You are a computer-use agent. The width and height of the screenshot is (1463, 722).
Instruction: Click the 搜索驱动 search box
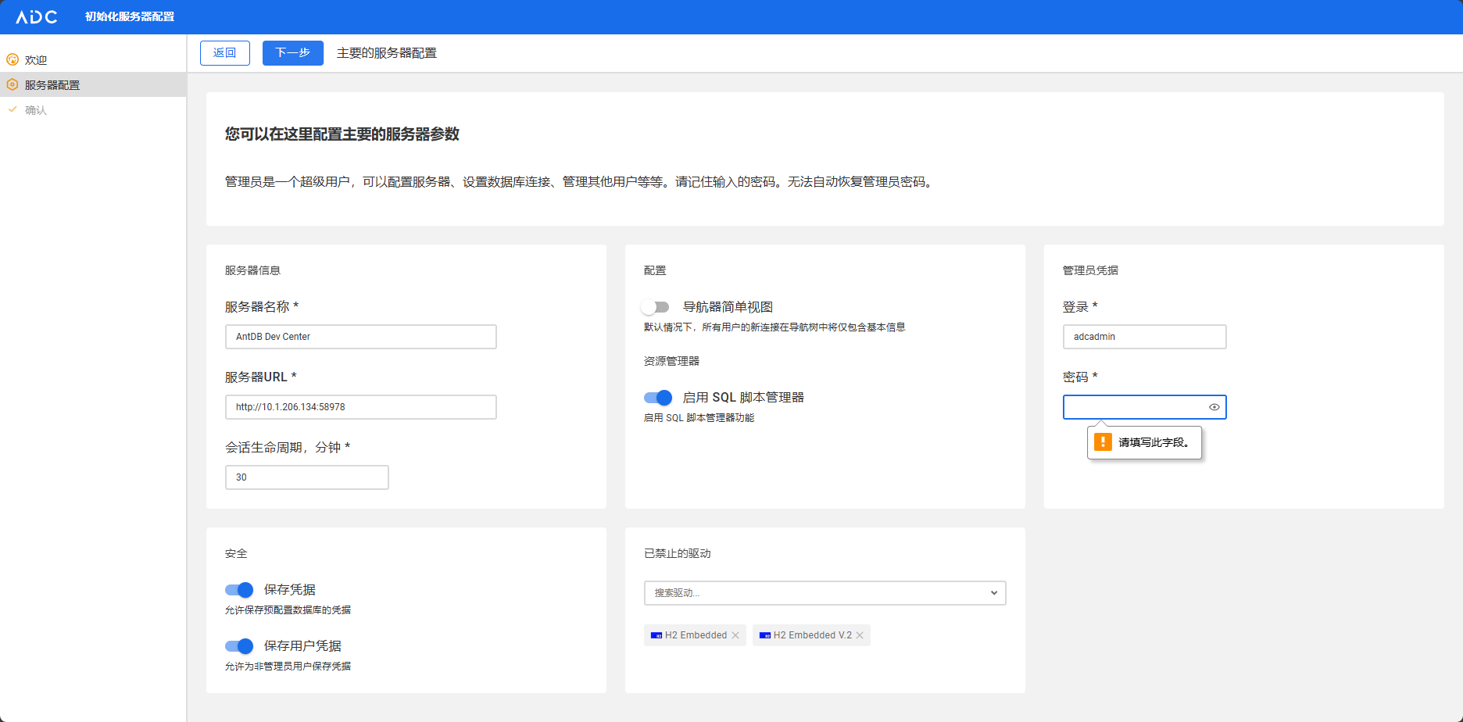pos(825,593)
